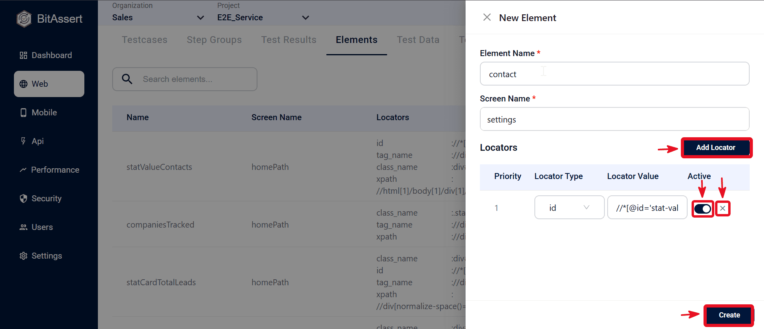This screenshot has height=329, width=764.
Task: Select the companiesTracked element row
Action: [x=289, y=224]
